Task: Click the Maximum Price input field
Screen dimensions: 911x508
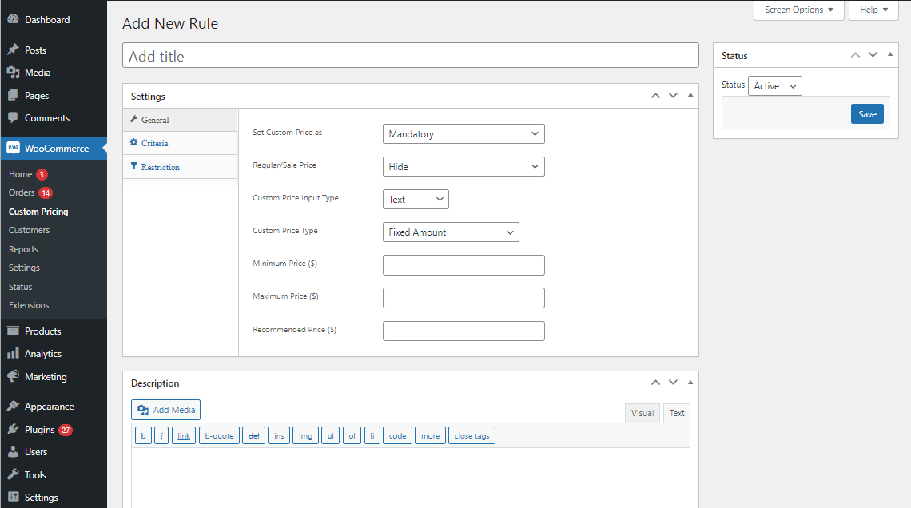Action: [x=463, y=298]
